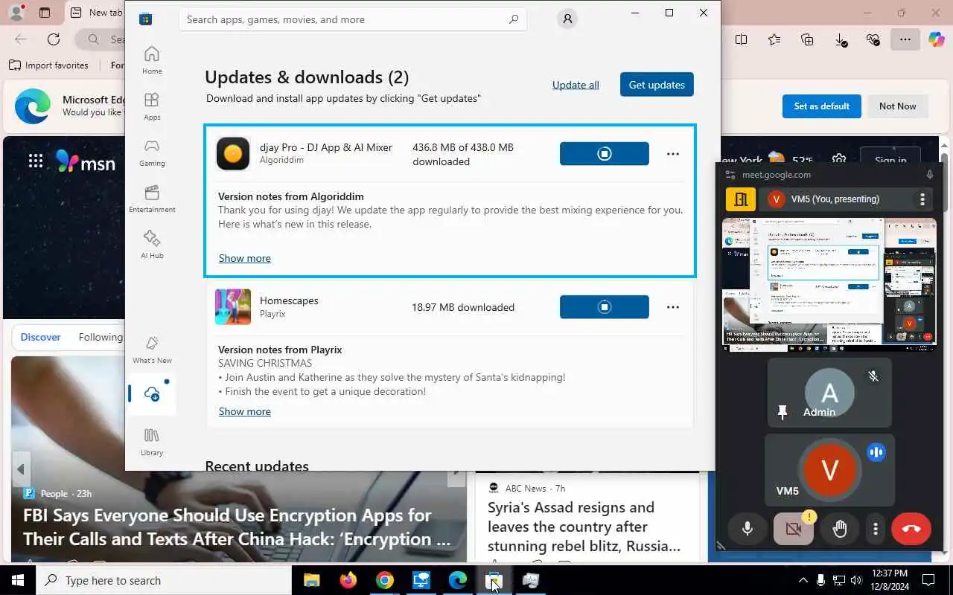
Task: Stop the Homescapes download
Action: pyautogui.click(x=604, y=307)
